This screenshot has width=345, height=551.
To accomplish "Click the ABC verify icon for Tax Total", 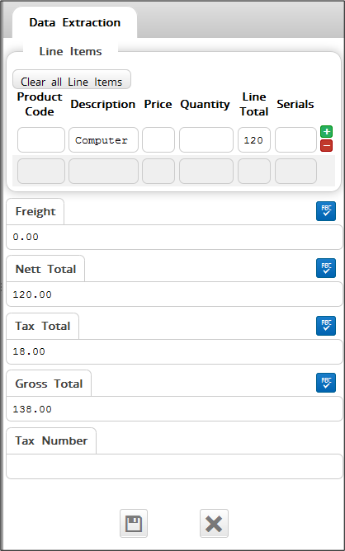I will (326, 326).
